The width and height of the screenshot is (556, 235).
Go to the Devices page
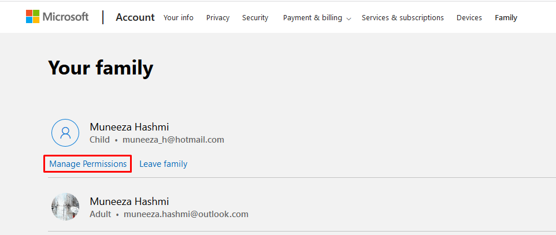pyautogui.click(x=469, y=18)
